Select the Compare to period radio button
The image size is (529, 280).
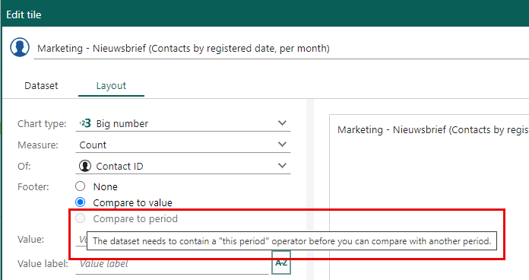pos(81,218)
